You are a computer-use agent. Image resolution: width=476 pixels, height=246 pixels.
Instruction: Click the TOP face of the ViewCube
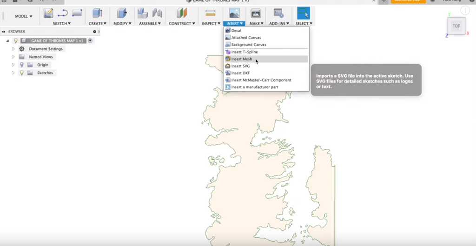(x=456, y=26)
